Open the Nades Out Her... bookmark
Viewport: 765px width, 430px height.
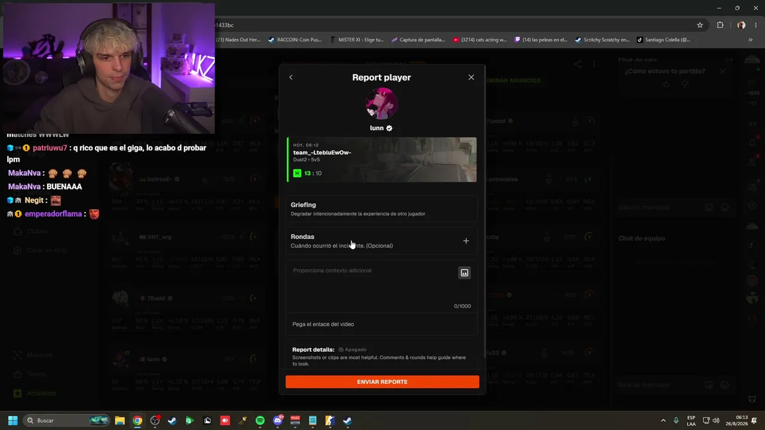coord(238,40)
